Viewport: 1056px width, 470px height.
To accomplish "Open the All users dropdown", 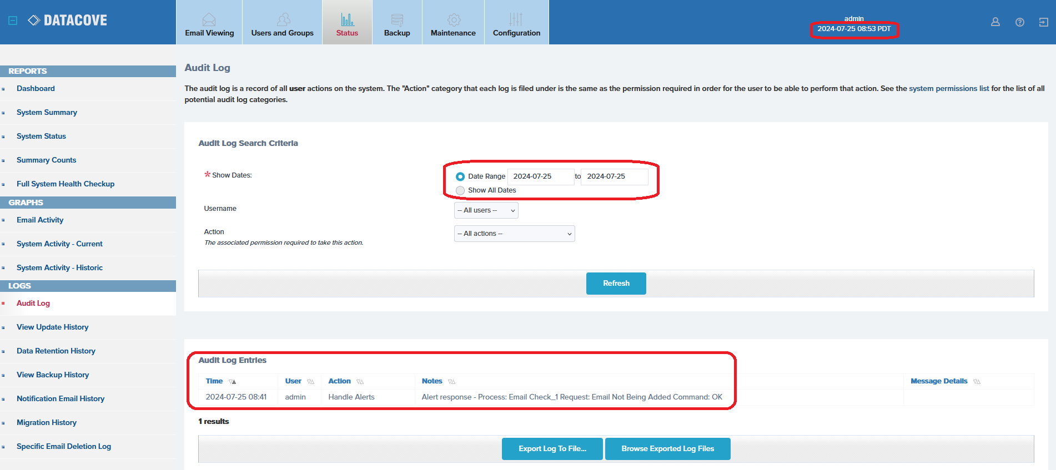I will pyautogui.click(x=486, y=210).
